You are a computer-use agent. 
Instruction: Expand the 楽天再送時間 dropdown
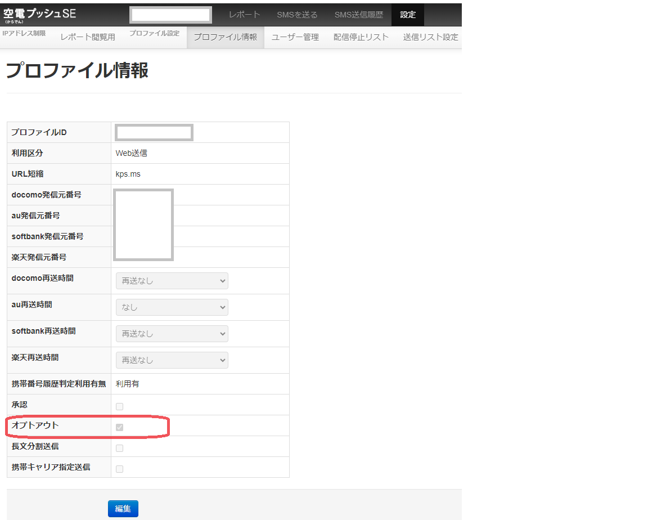point(172,360)
